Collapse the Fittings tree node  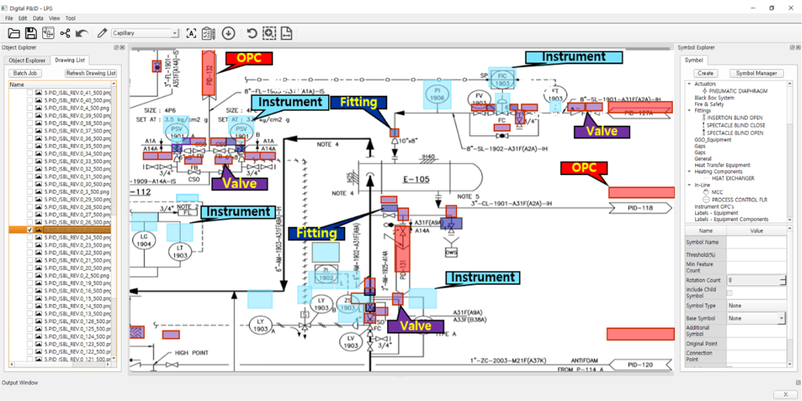pos(690,111)
